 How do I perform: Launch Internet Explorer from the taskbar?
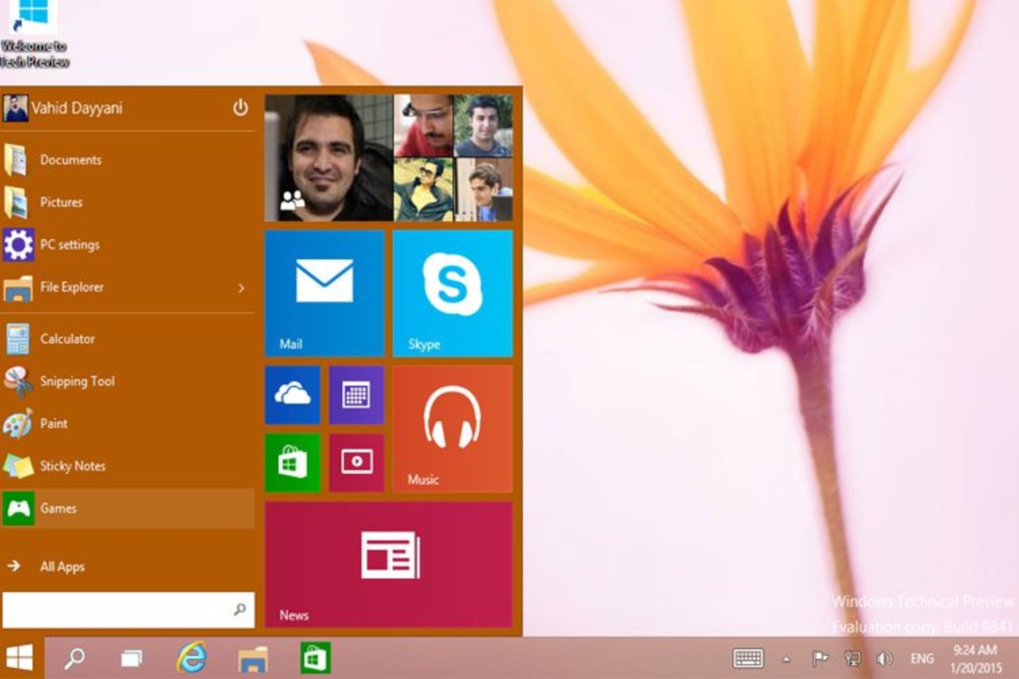(x=192, y=658)
